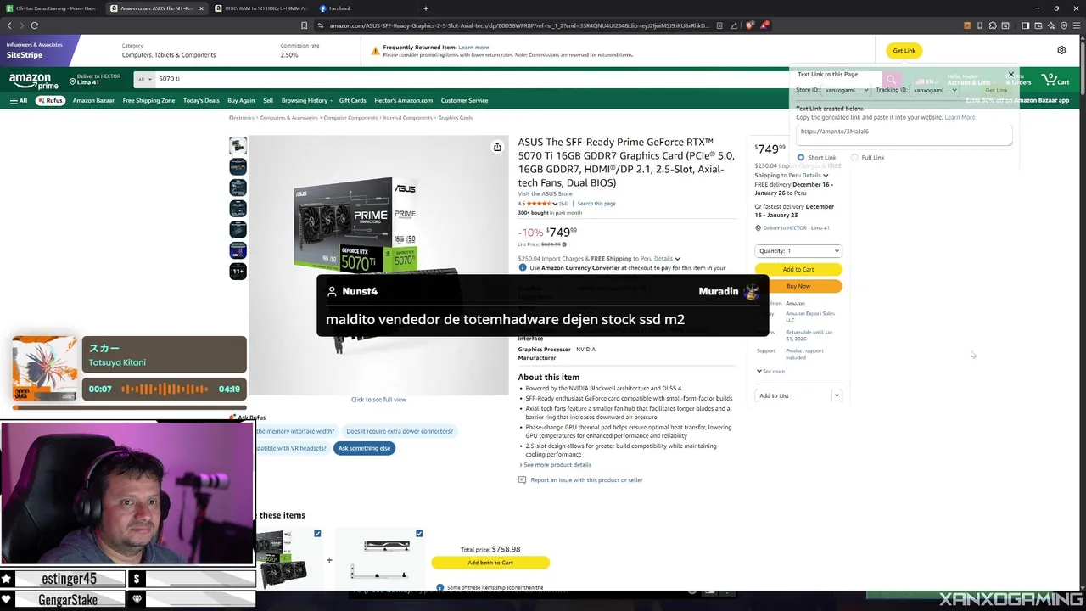The image size is (1086, 611).
Task: Click the orange Buy Now button
Action: tap(798, 286)
